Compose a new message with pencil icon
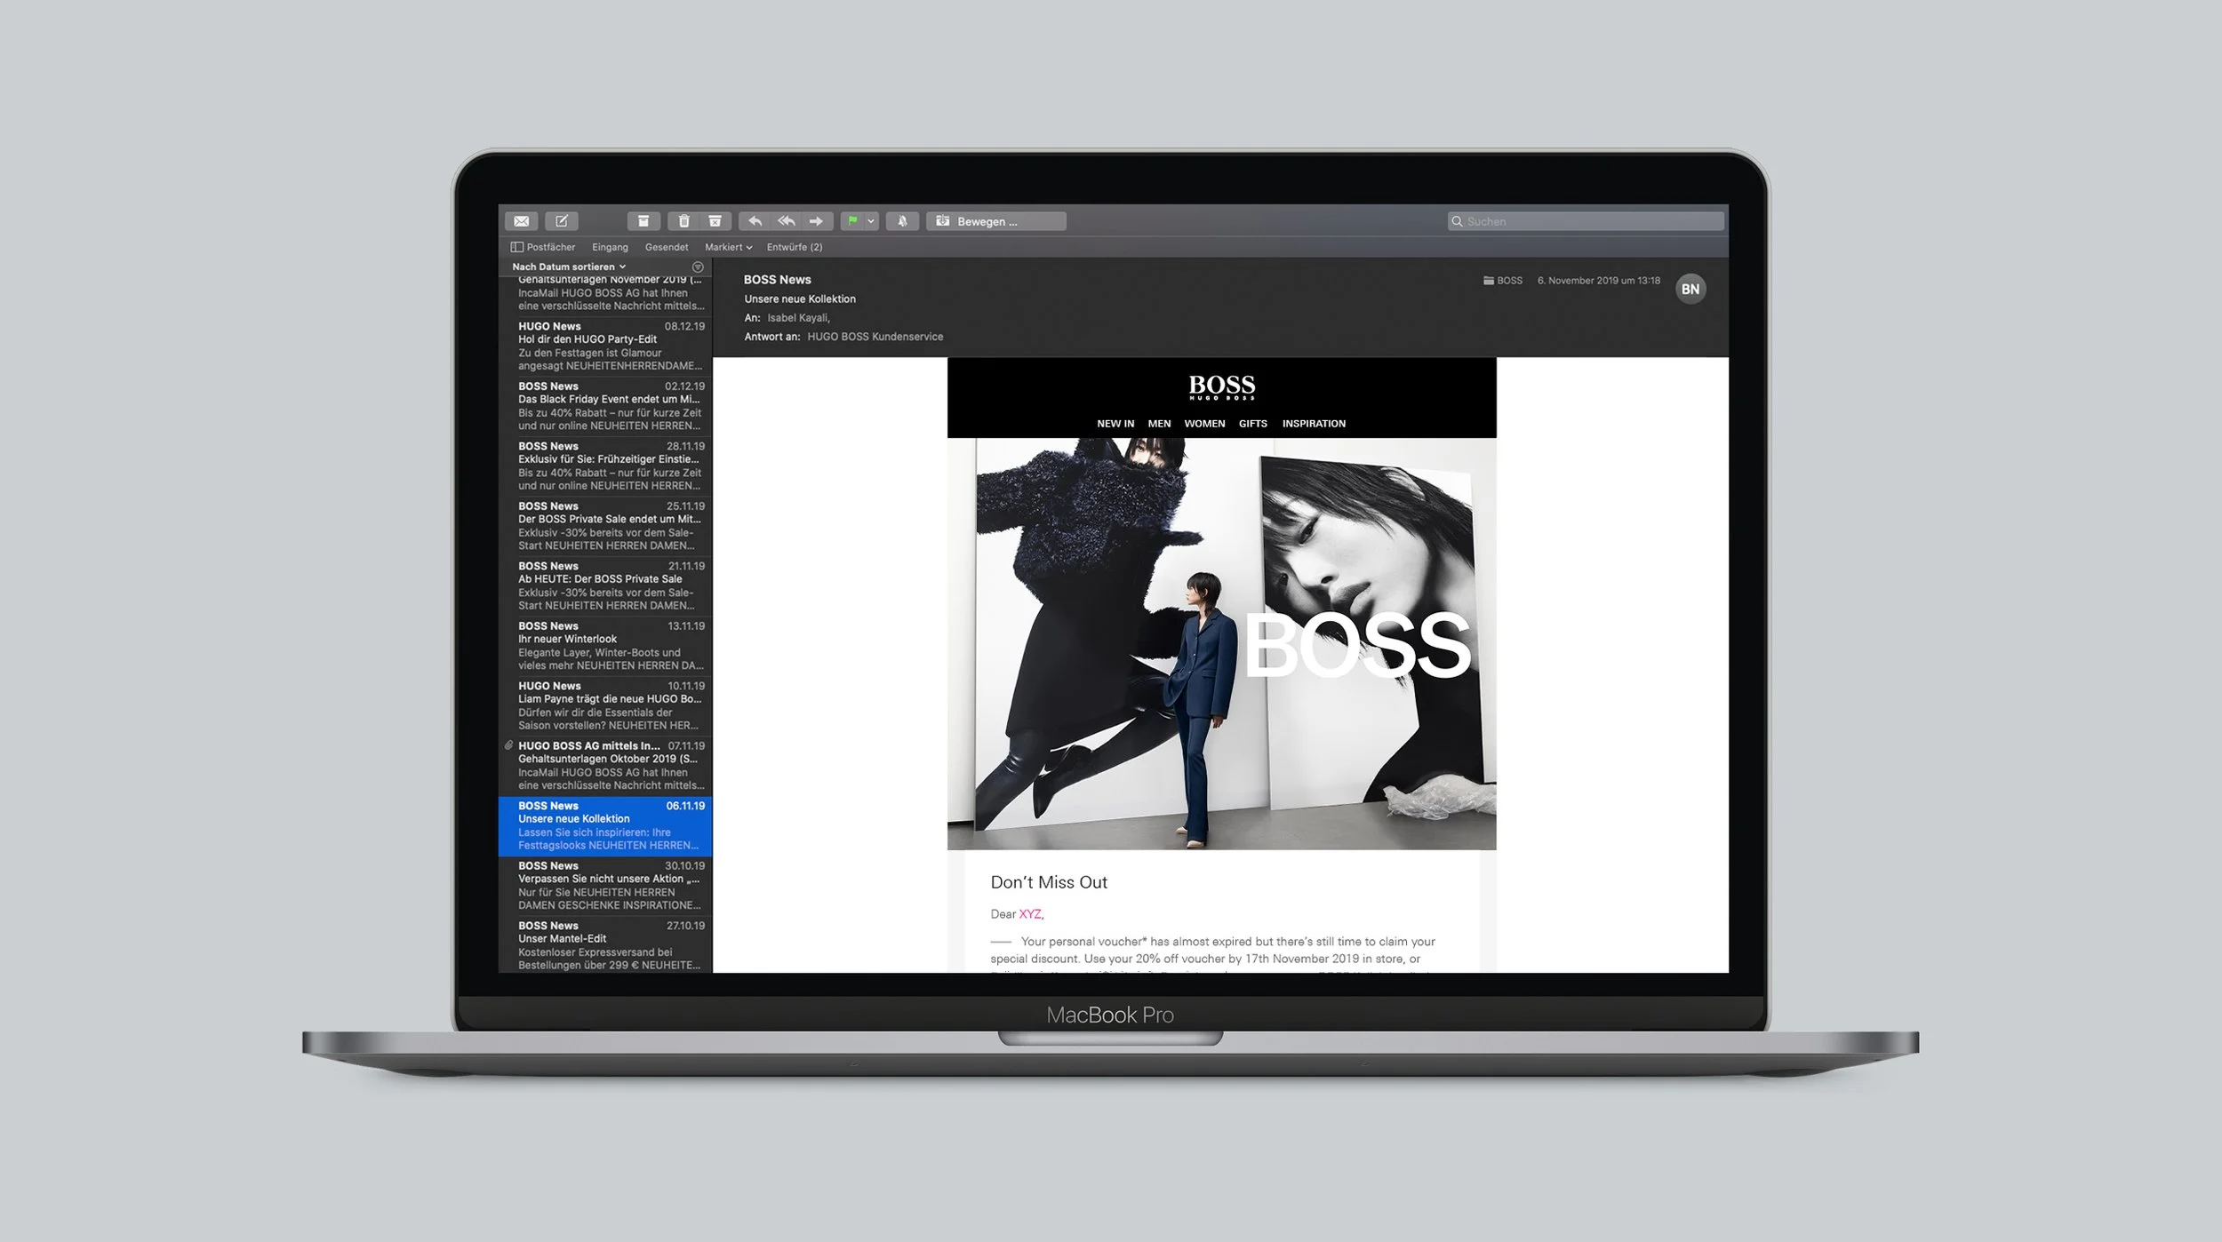The height and width of the screenshot is (1242, 2222). point(562,221)
